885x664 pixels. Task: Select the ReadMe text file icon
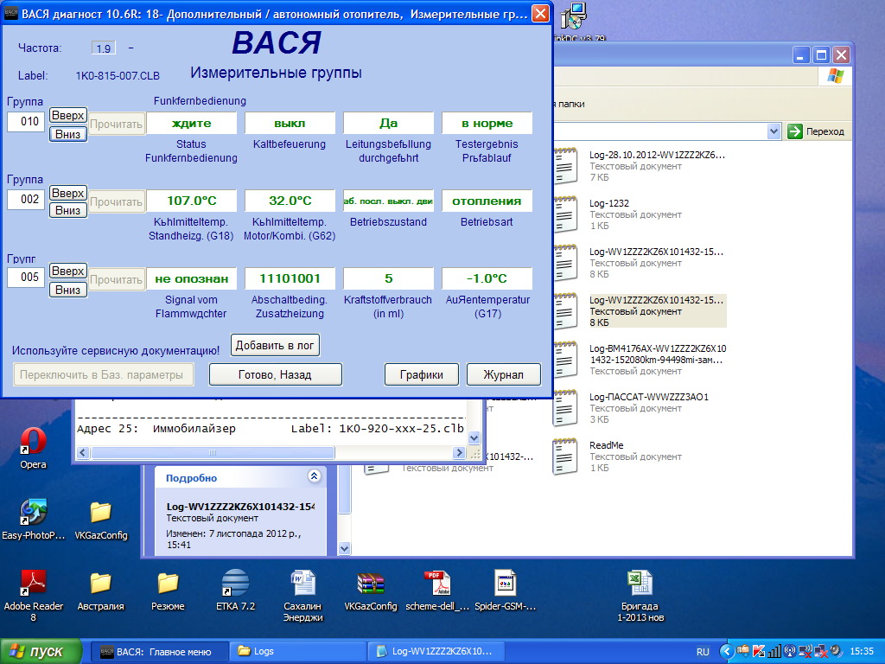565,456
